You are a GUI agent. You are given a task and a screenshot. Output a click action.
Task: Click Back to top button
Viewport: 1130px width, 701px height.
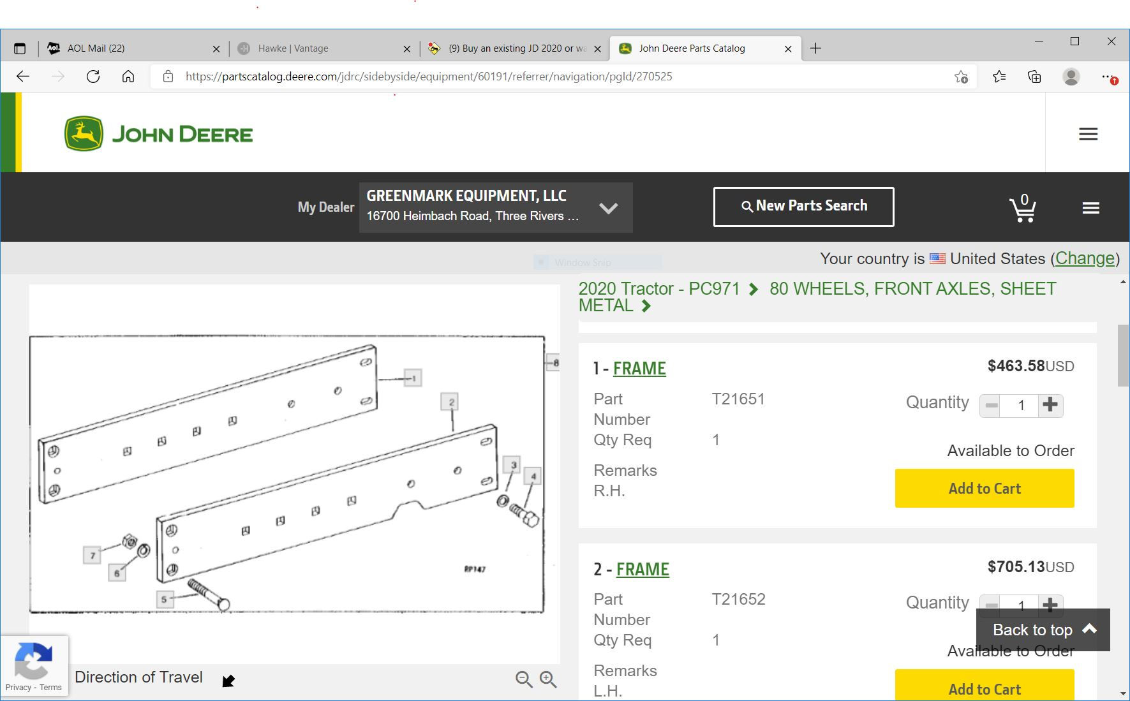1043,630
